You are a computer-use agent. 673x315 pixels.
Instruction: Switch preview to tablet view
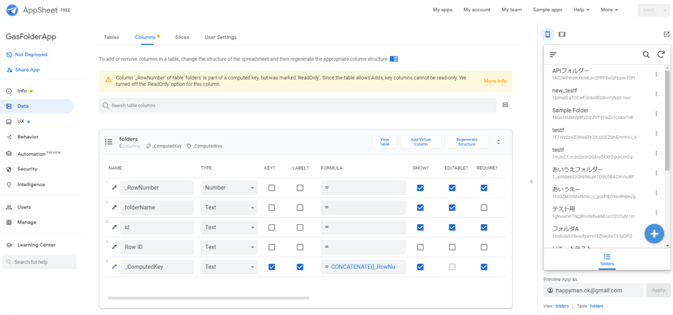(x=562, y=34)
